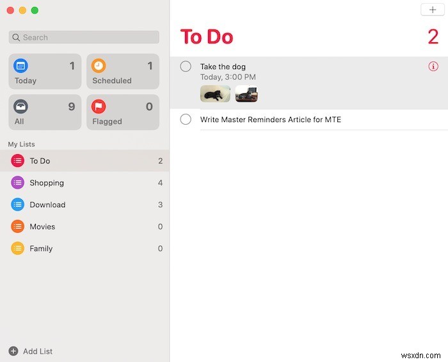Viewport: 448px width, 362px height.
Task: Select the To Do list row
Action: [x=84, y=161]
